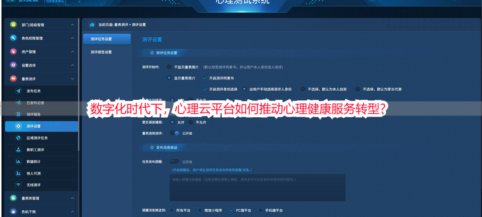Click the 数据统计 bar-chart icon
Image resolution: width=482 pixels, height=217 pixels.
pos(19,161)
